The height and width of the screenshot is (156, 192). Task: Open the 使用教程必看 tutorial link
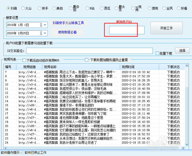pyautogui.click(x=67, y=32)
